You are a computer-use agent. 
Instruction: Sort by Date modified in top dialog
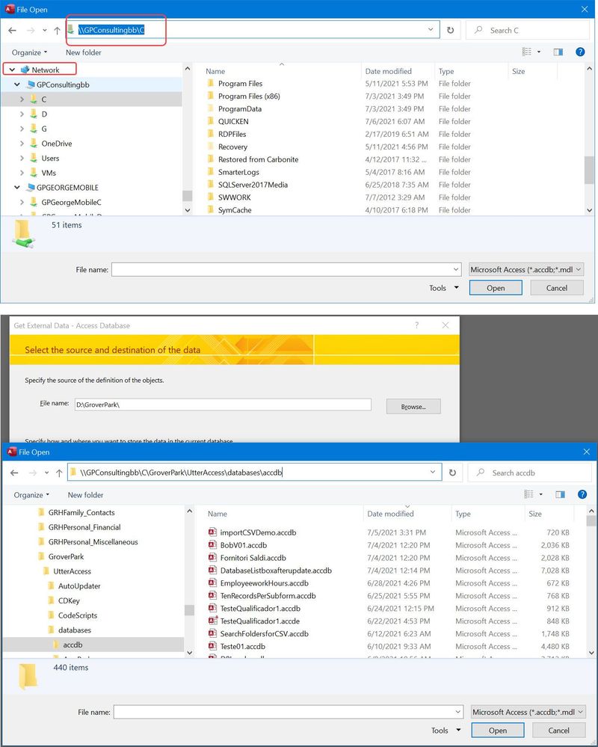pyautogui.click(x=388, y=71)
